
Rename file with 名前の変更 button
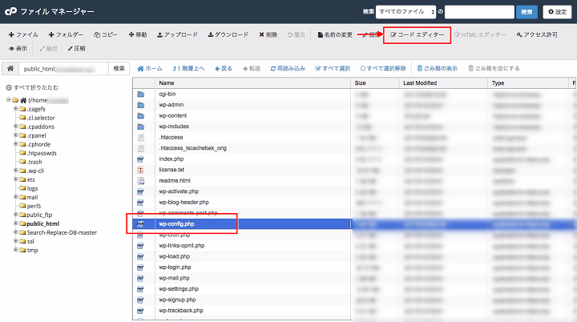click(x=335, y=34)
